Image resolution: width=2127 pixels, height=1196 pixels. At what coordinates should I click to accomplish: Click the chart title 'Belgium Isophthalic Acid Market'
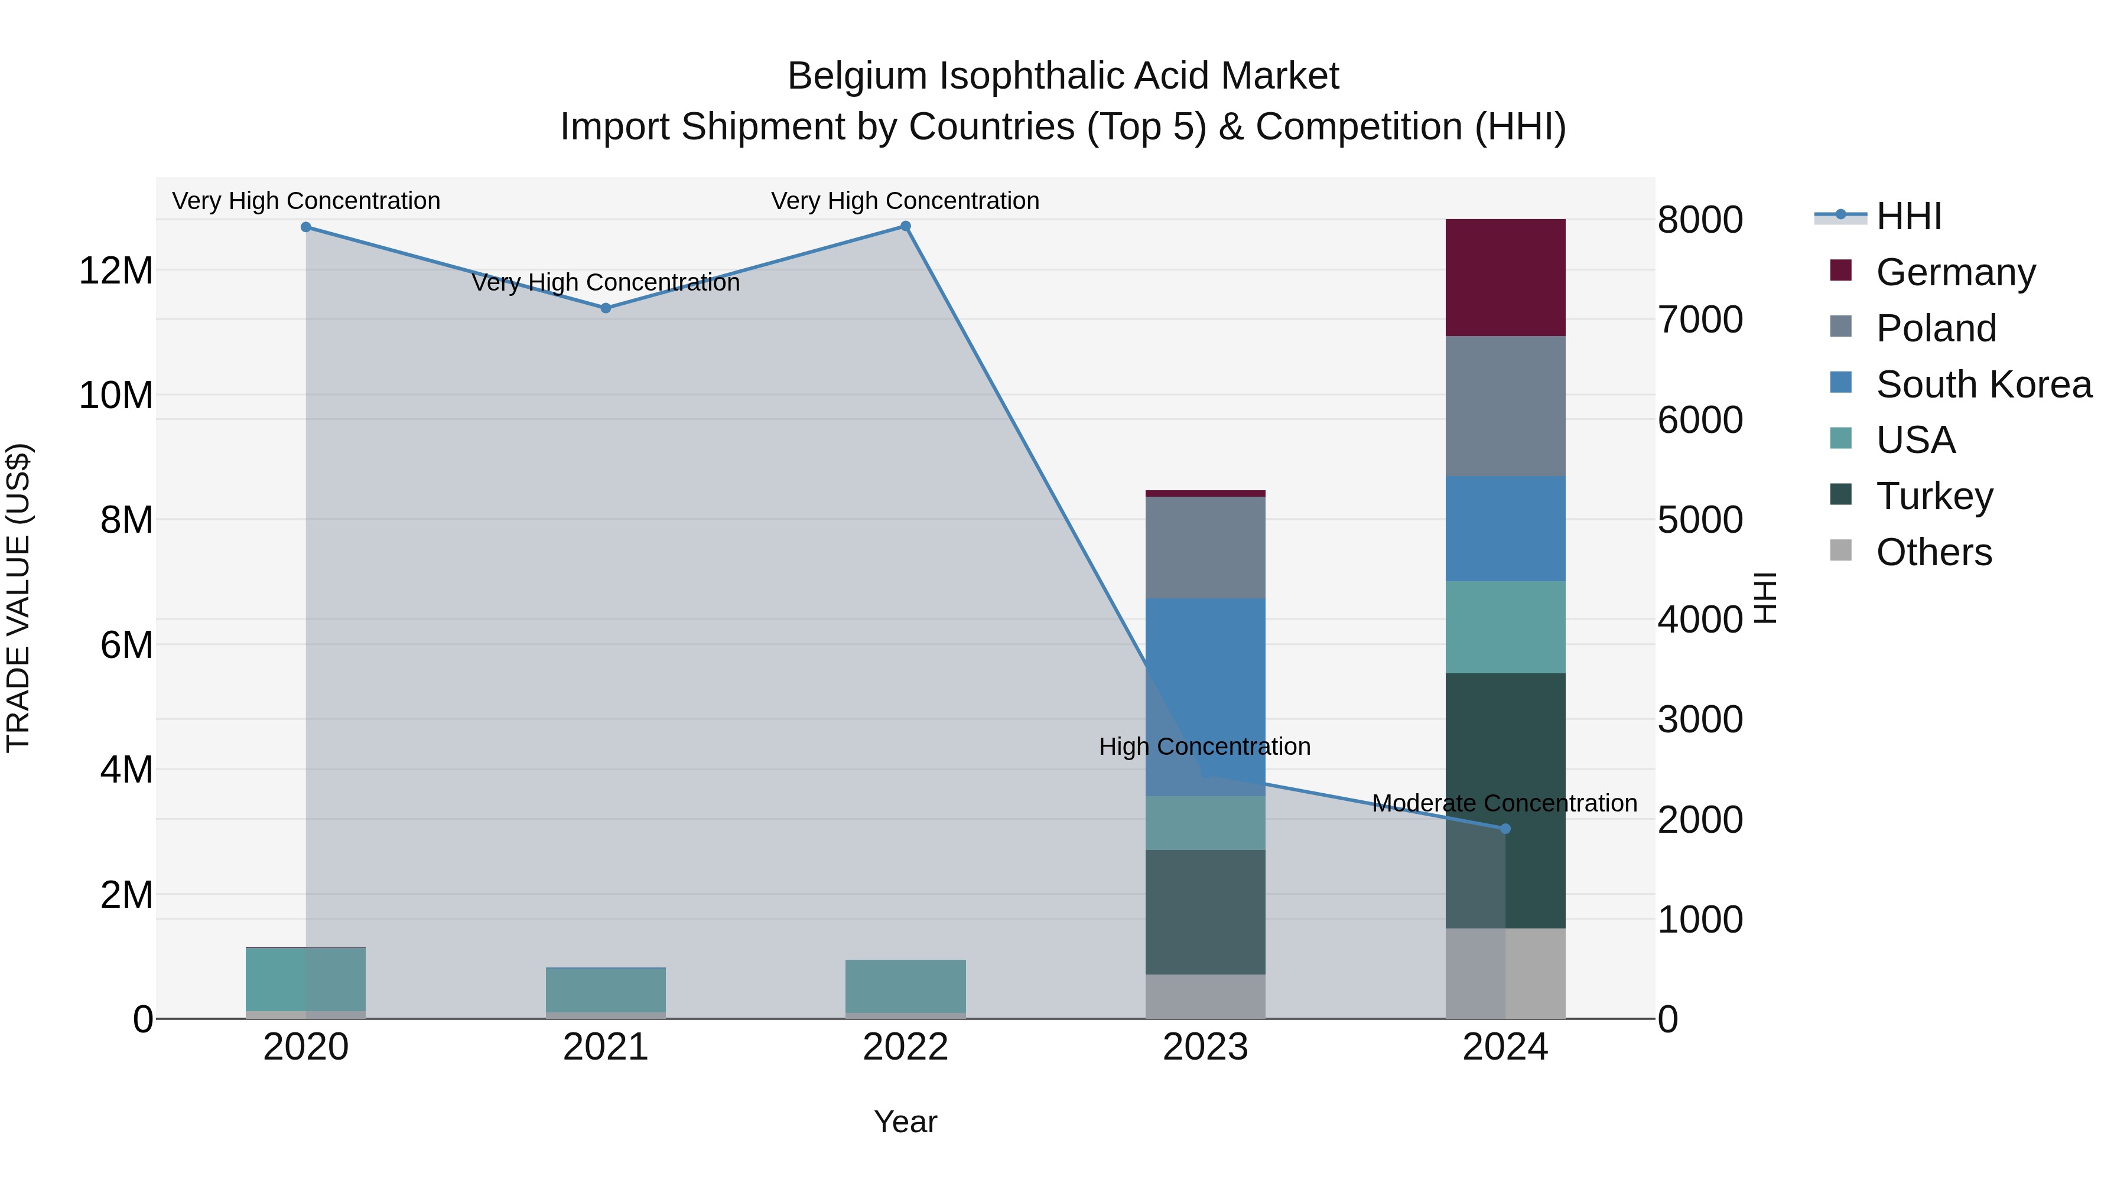[1063, 76]
